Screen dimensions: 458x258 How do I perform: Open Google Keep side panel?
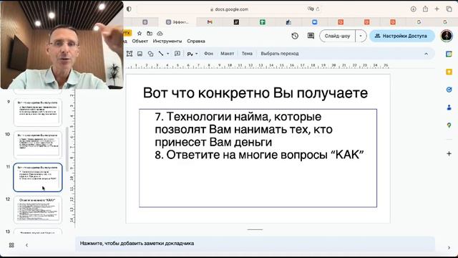(x=449, y=72)
